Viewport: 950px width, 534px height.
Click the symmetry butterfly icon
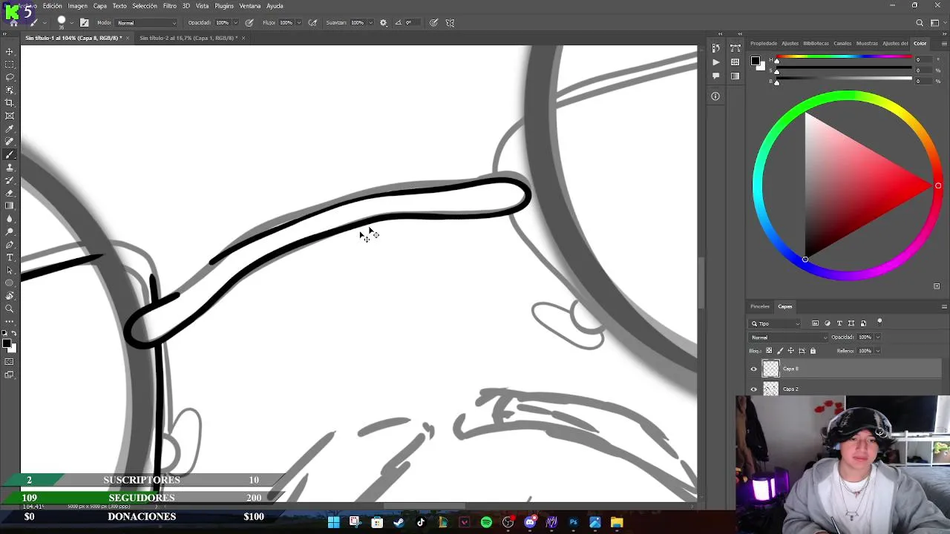(x=450, y=22)
